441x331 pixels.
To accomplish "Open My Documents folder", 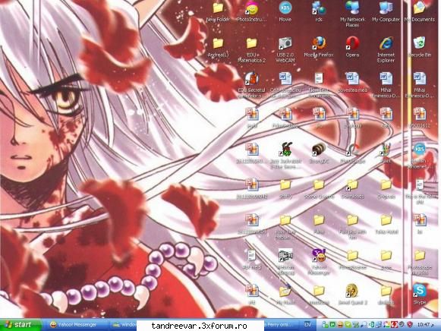I will pos(419,11).
